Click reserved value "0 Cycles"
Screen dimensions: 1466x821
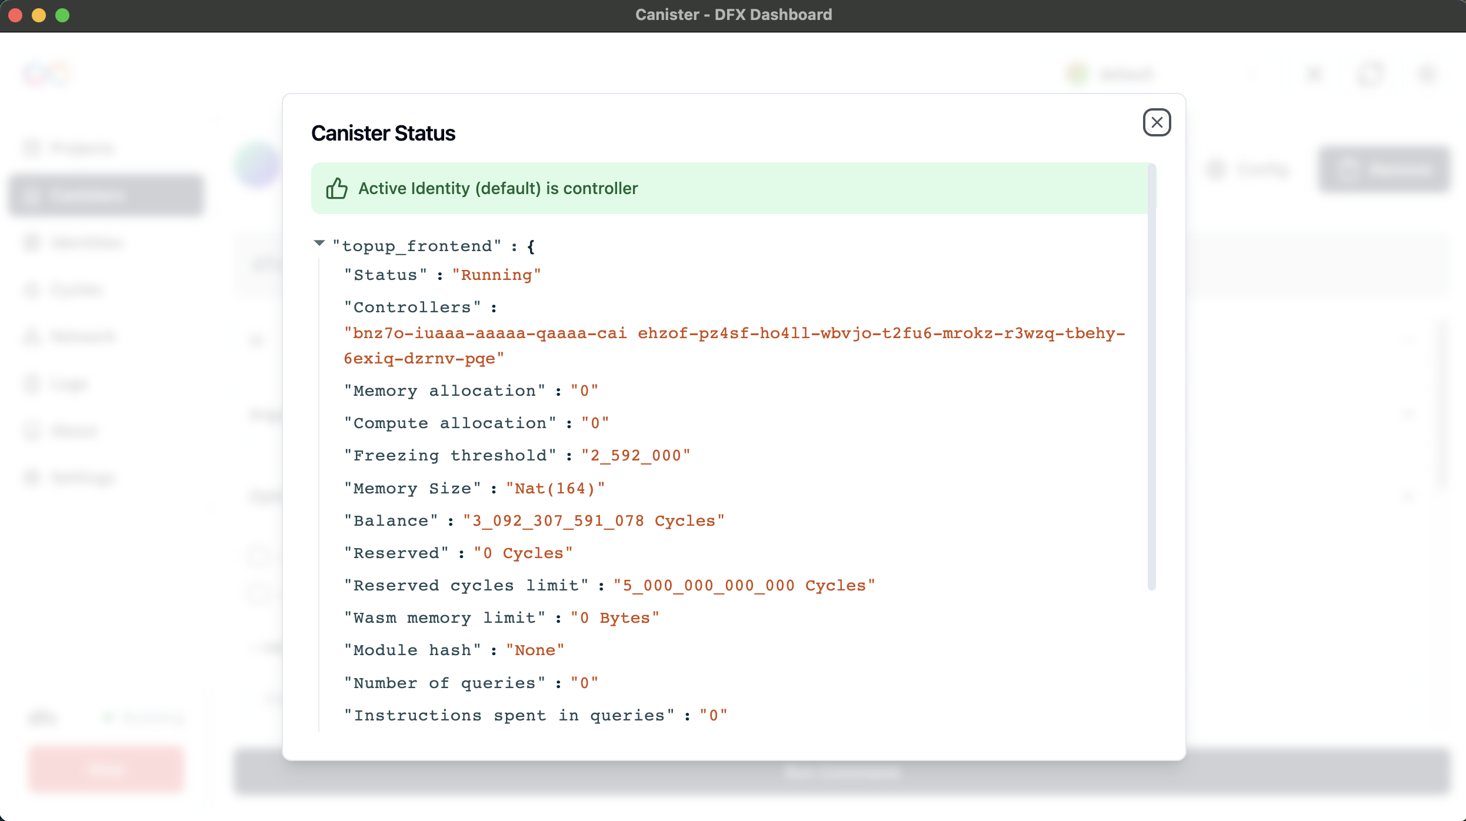coord(523,553)
